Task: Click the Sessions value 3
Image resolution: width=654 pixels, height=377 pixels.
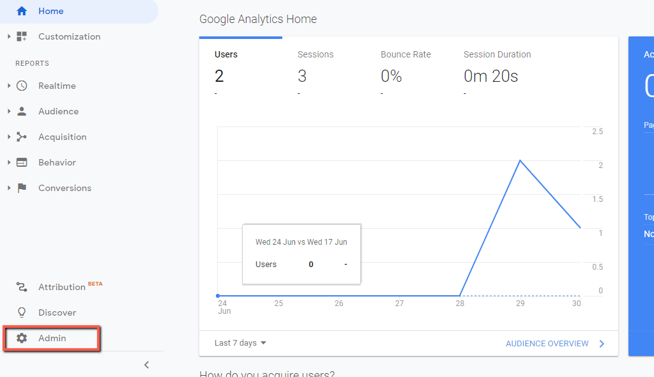Action: (x=302, y=76)
